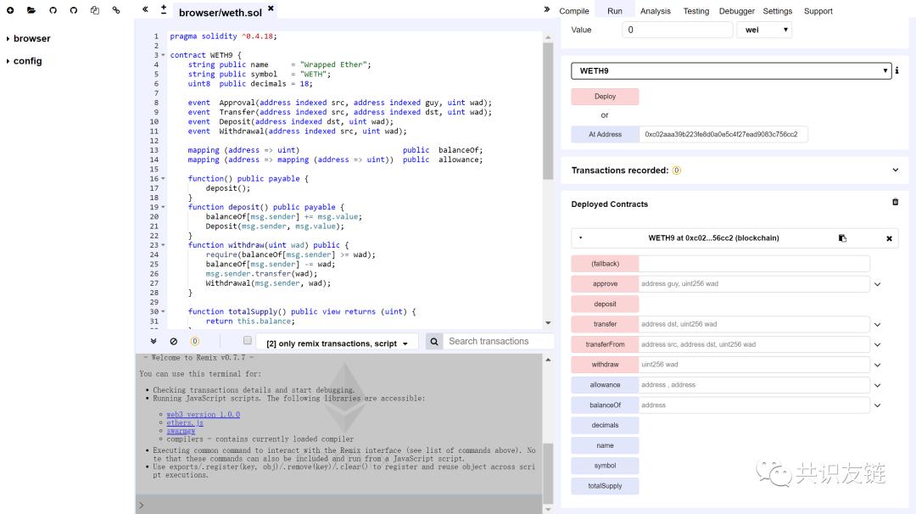Image resolution: width=916 pixels, height=514 pixels.
Task: Click the At Address button
Action: coord(606,134)
